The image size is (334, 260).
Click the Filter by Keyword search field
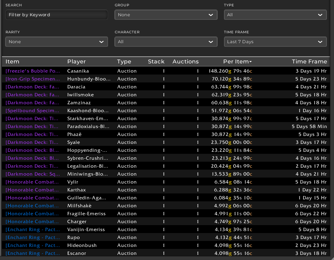tap(56, 15)
